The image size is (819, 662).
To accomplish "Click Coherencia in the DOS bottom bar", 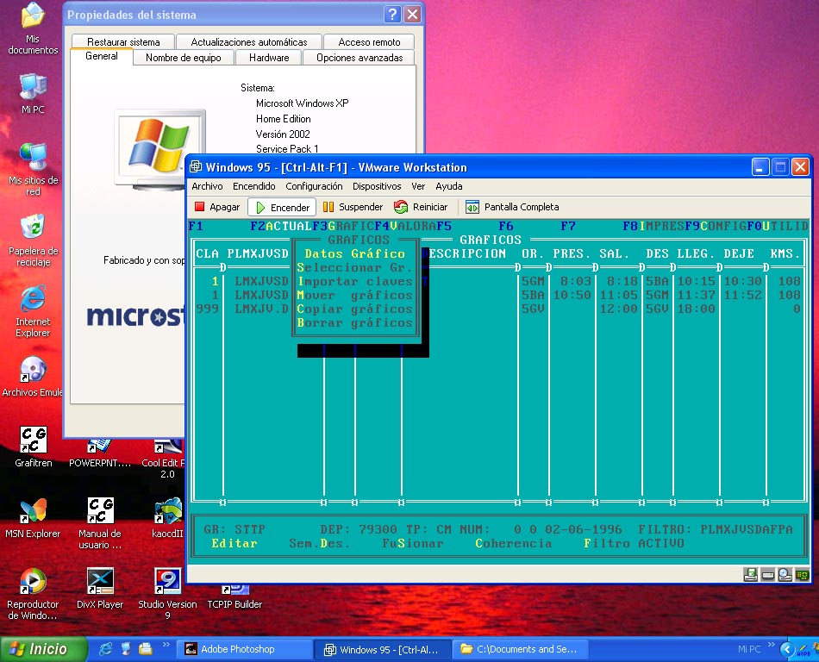I will [514, 544].
